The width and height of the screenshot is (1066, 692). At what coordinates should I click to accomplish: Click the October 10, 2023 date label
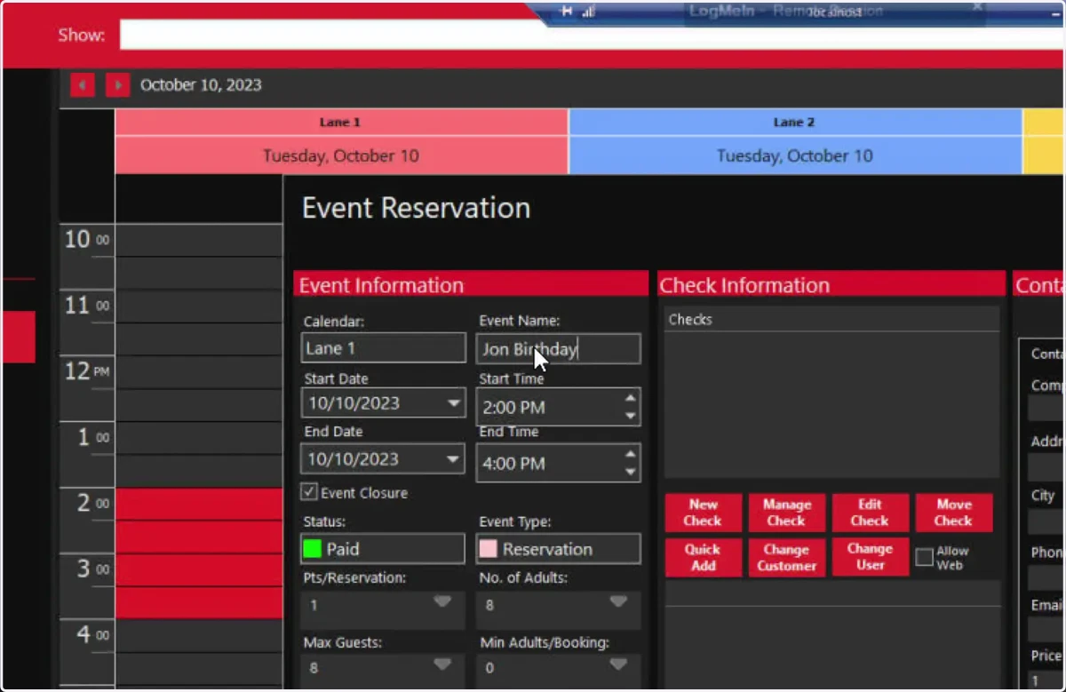point(201,85)
